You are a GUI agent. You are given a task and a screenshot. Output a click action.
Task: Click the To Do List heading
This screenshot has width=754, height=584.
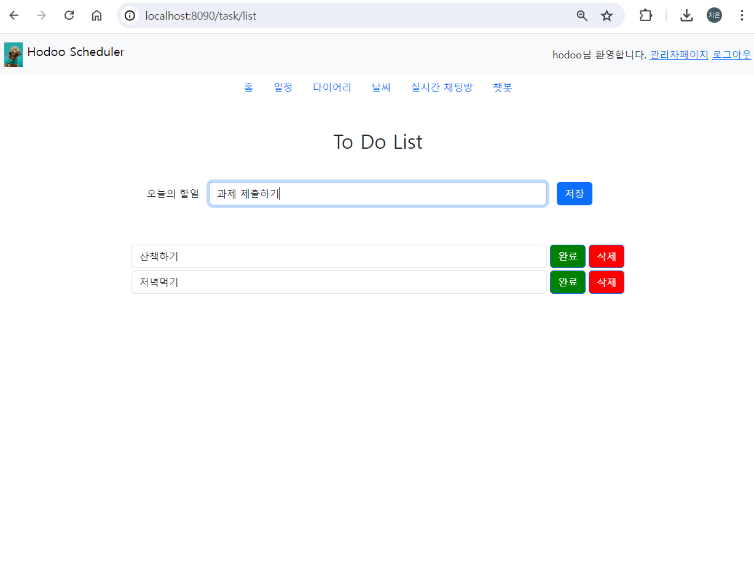coord(378,142)
